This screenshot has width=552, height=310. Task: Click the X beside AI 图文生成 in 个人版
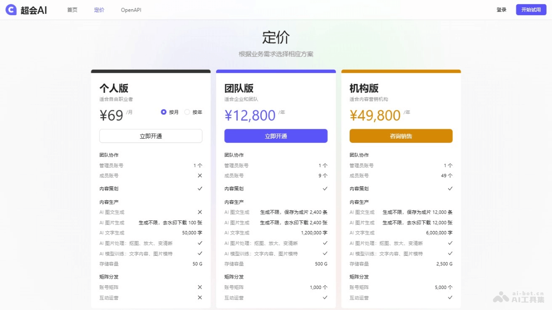click(200, 212)
